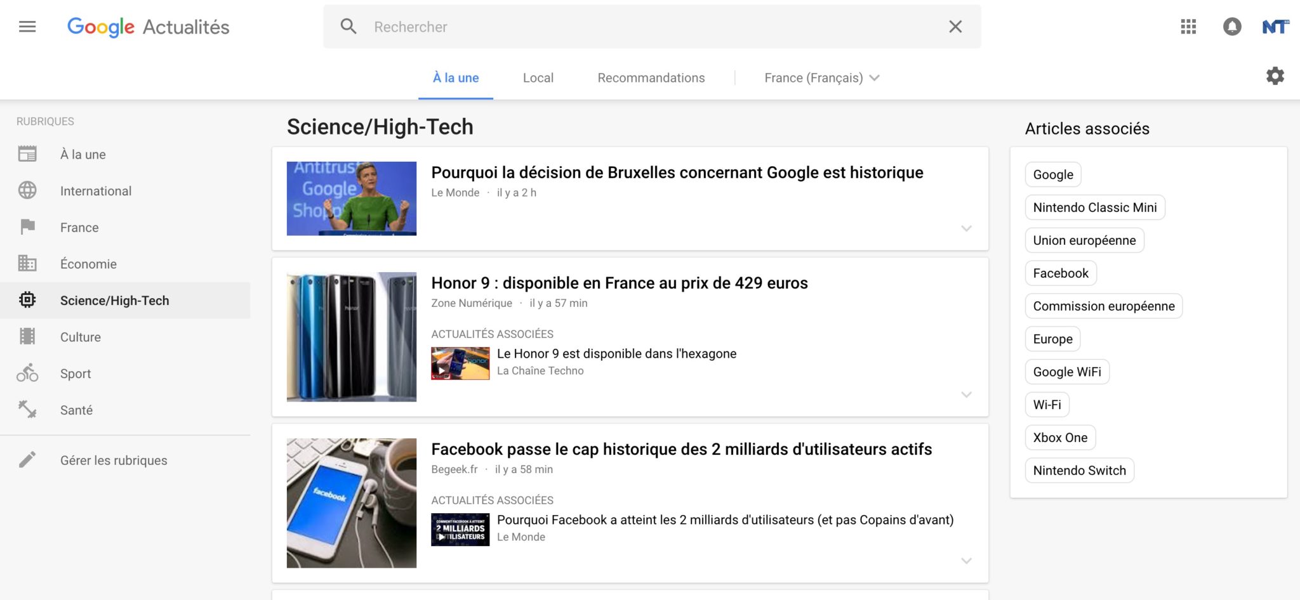Open the hamburger navigation menu
Image resolution: width=1300 pixels, height=600 pixels.
tap(28, 26)
